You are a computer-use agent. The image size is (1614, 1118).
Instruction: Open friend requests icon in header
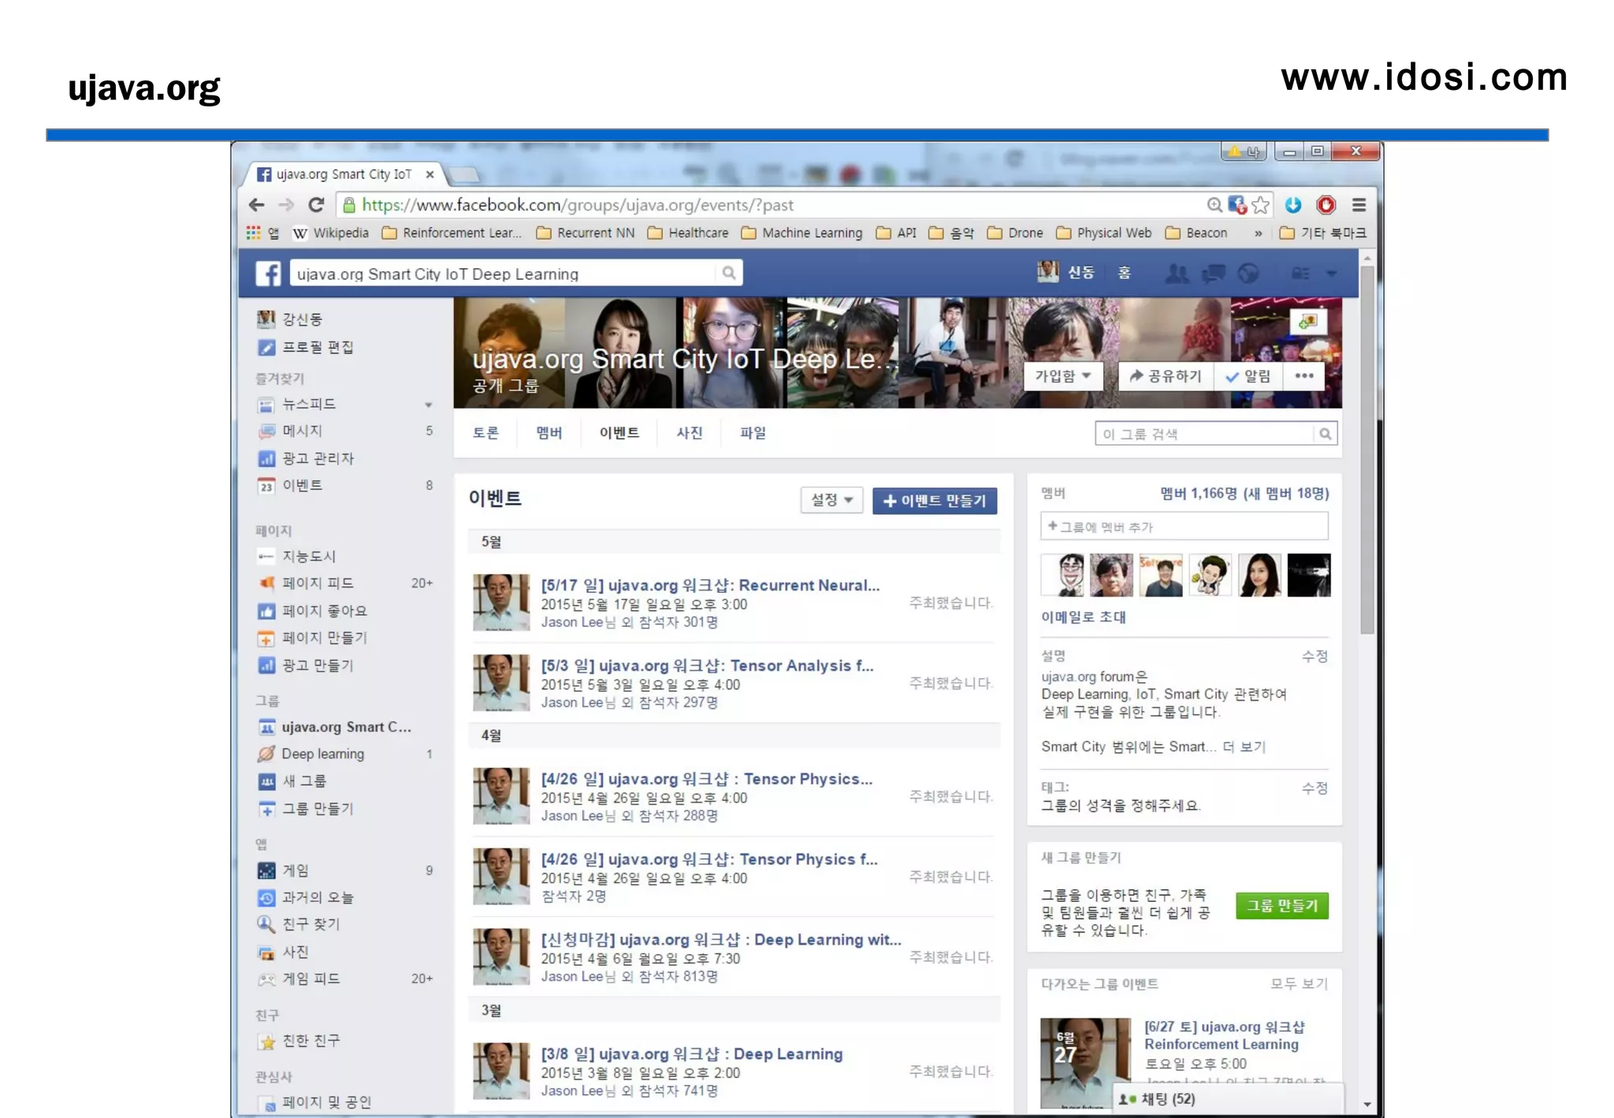coord(1176,274)
